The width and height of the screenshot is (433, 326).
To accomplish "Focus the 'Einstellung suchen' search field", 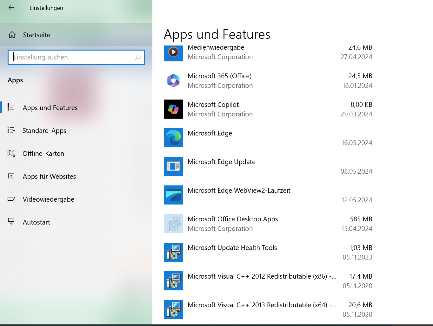I will pyautogui.click(x=76, y=57).
